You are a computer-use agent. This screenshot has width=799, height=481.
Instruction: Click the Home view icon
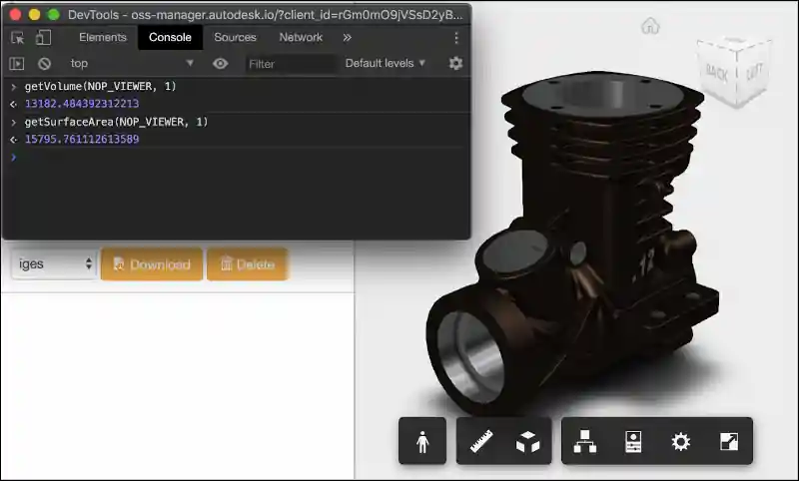[x=651, y=26]
